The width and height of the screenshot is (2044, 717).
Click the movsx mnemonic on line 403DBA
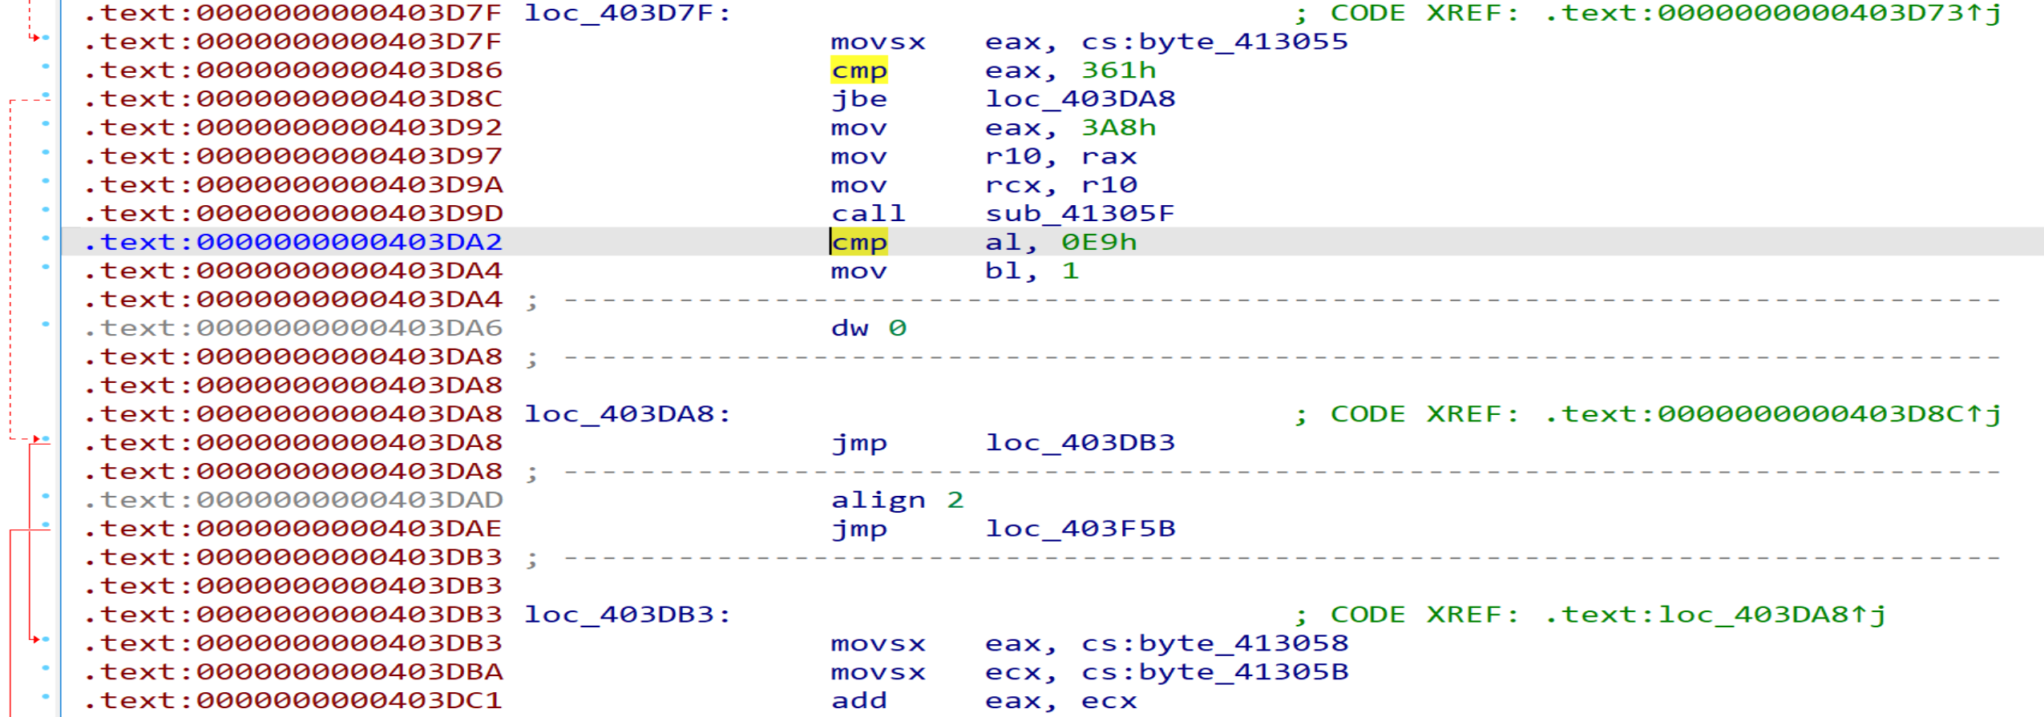[x=878, y=672]
